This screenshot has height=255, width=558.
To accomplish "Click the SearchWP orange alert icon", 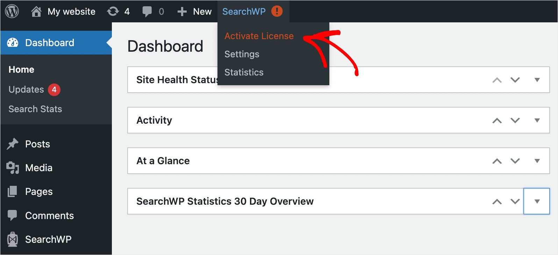I will (x=277, y=11).
